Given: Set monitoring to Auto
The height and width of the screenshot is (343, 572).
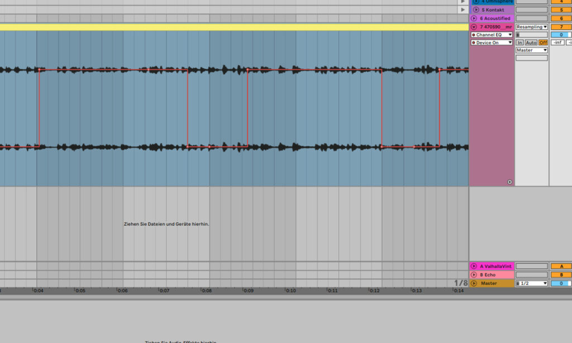Looking at the screenshot, I should coord(531,42).
